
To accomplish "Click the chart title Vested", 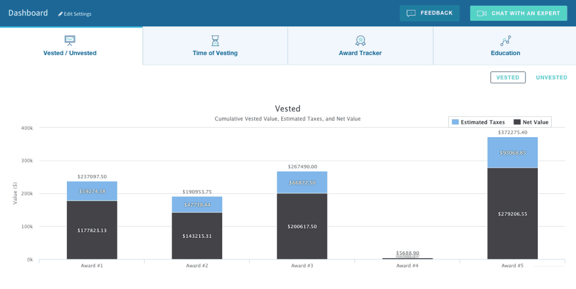I will point(287,109).
